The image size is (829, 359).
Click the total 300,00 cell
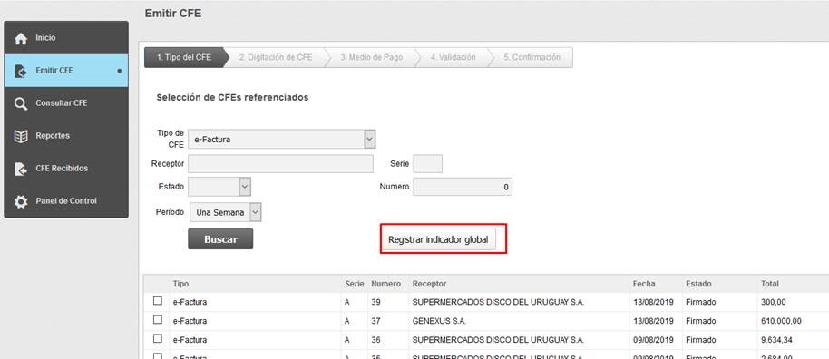tap(774, 303)
